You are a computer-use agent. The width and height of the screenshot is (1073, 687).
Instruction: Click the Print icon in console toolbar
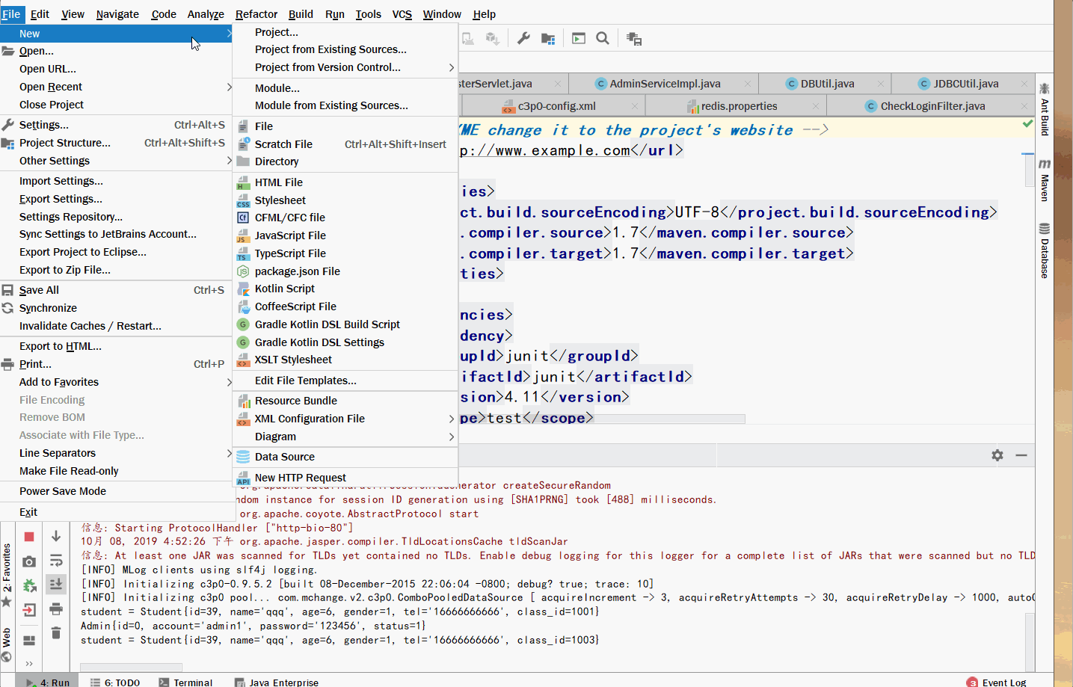(56, 609)
